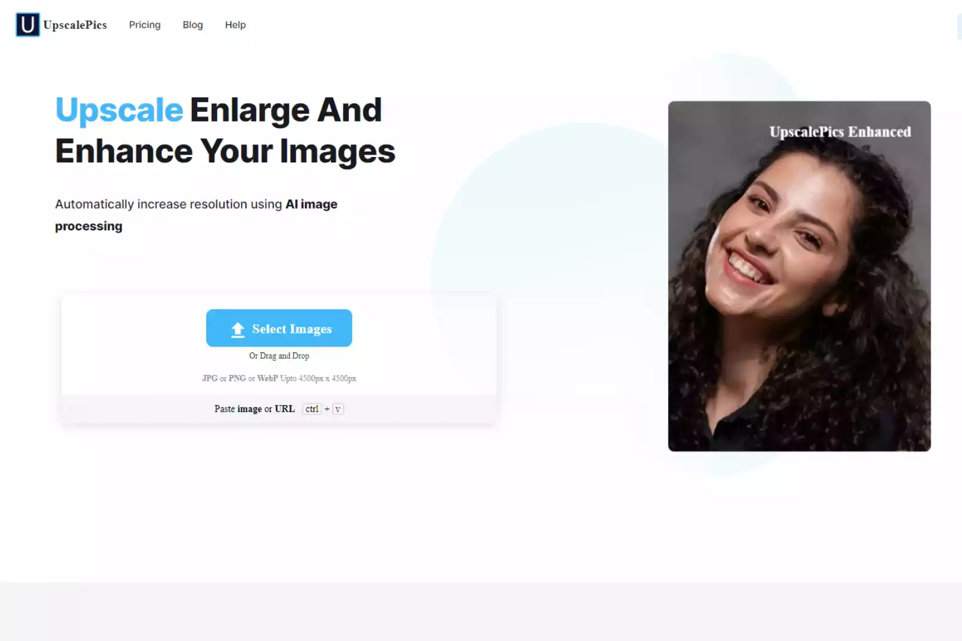Screen dimensions: 962x641
Task: Click the bold AI image processing text
Action: coord(196,215)
